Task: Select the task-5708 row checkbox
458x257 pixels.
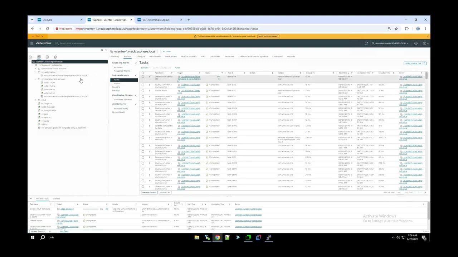Action: tap(143, 114)
